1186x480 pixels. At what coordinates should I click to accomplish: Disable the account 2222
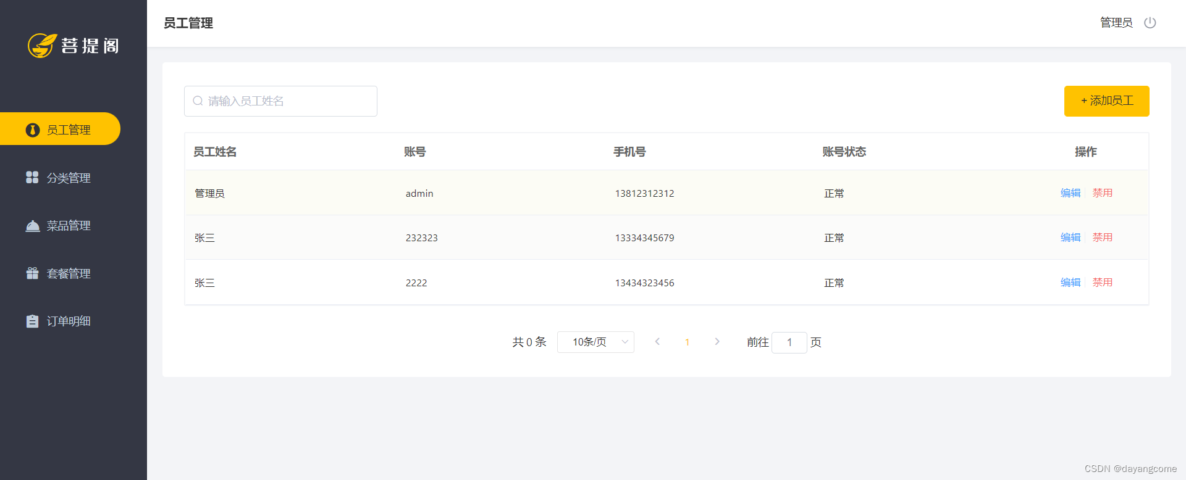1102,282
